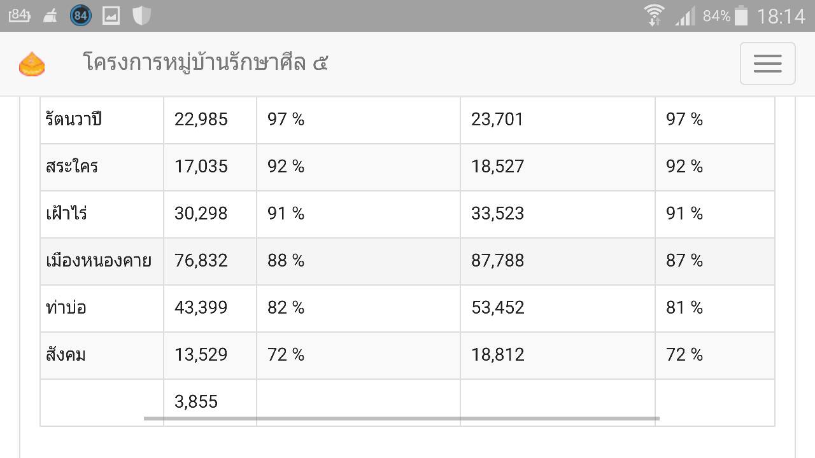The image size is (815, 458).
Task: Tap the battery 84 notification icon at far left
Action: coord(19,15)
